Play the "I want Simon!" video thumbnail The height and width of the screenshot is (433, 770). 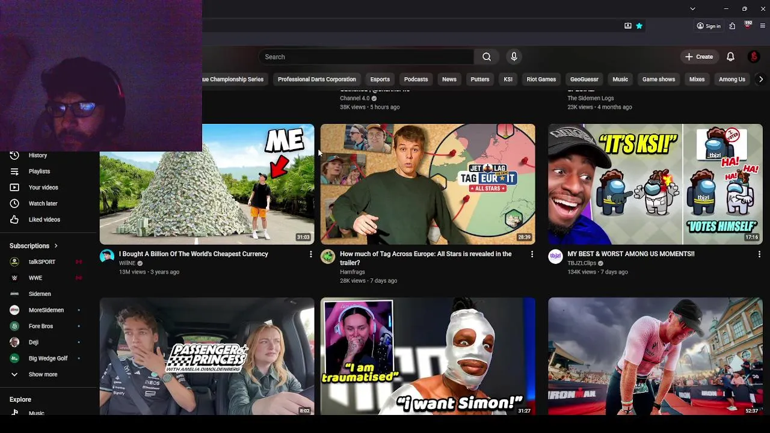pyautogui.click(x=428, y=356)
